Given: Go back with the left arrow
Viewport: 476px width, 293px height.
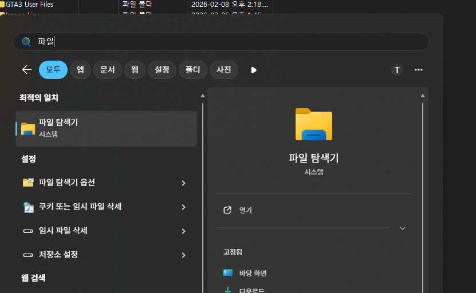Looking at the screenshot, I should click(x=27, y=70).
